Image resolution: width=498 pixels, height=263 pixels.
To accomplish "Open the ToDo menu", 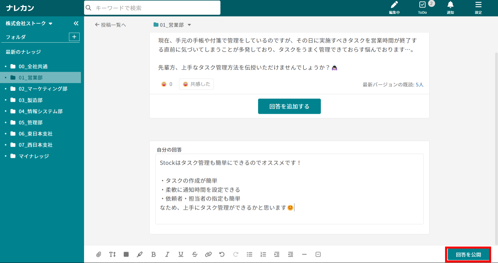I will (x=422, y=8).
